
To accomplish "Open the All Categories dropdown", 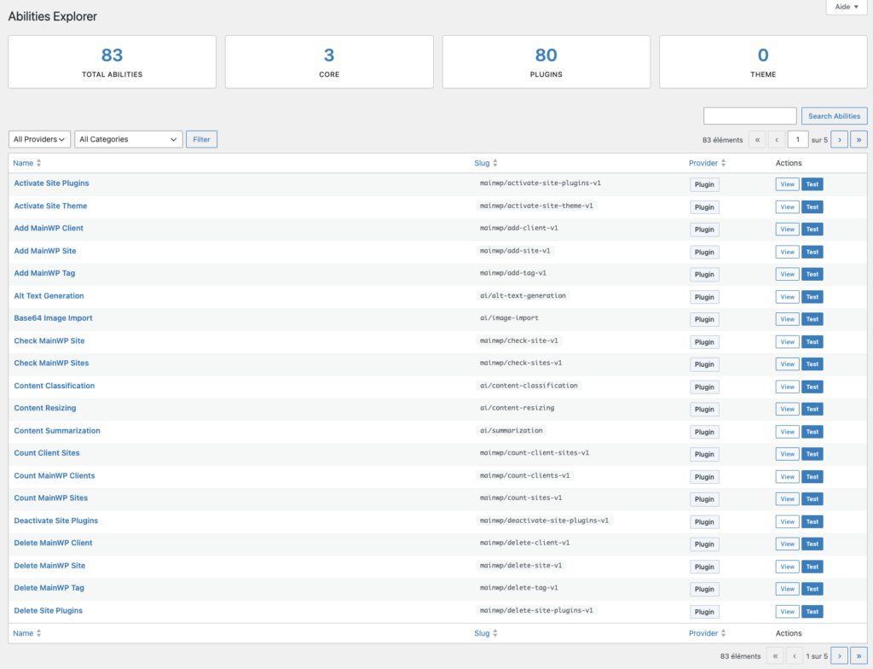I will point(129,139).
